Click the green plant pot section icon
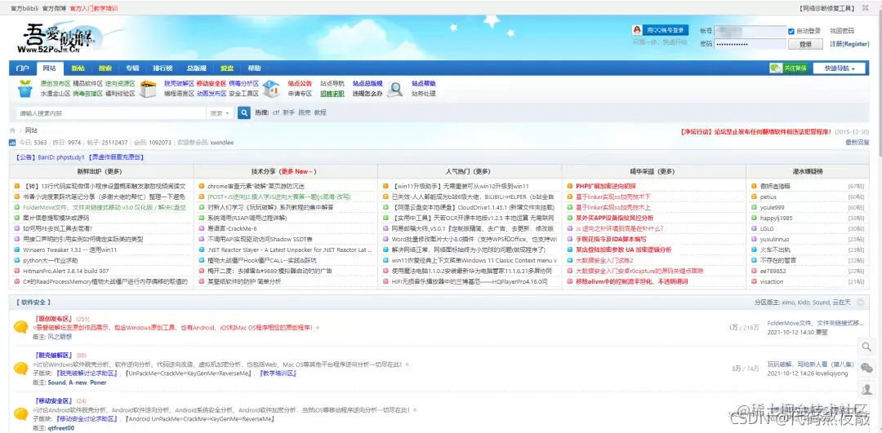This screenshot has height=433, width=882. point(25,89)
